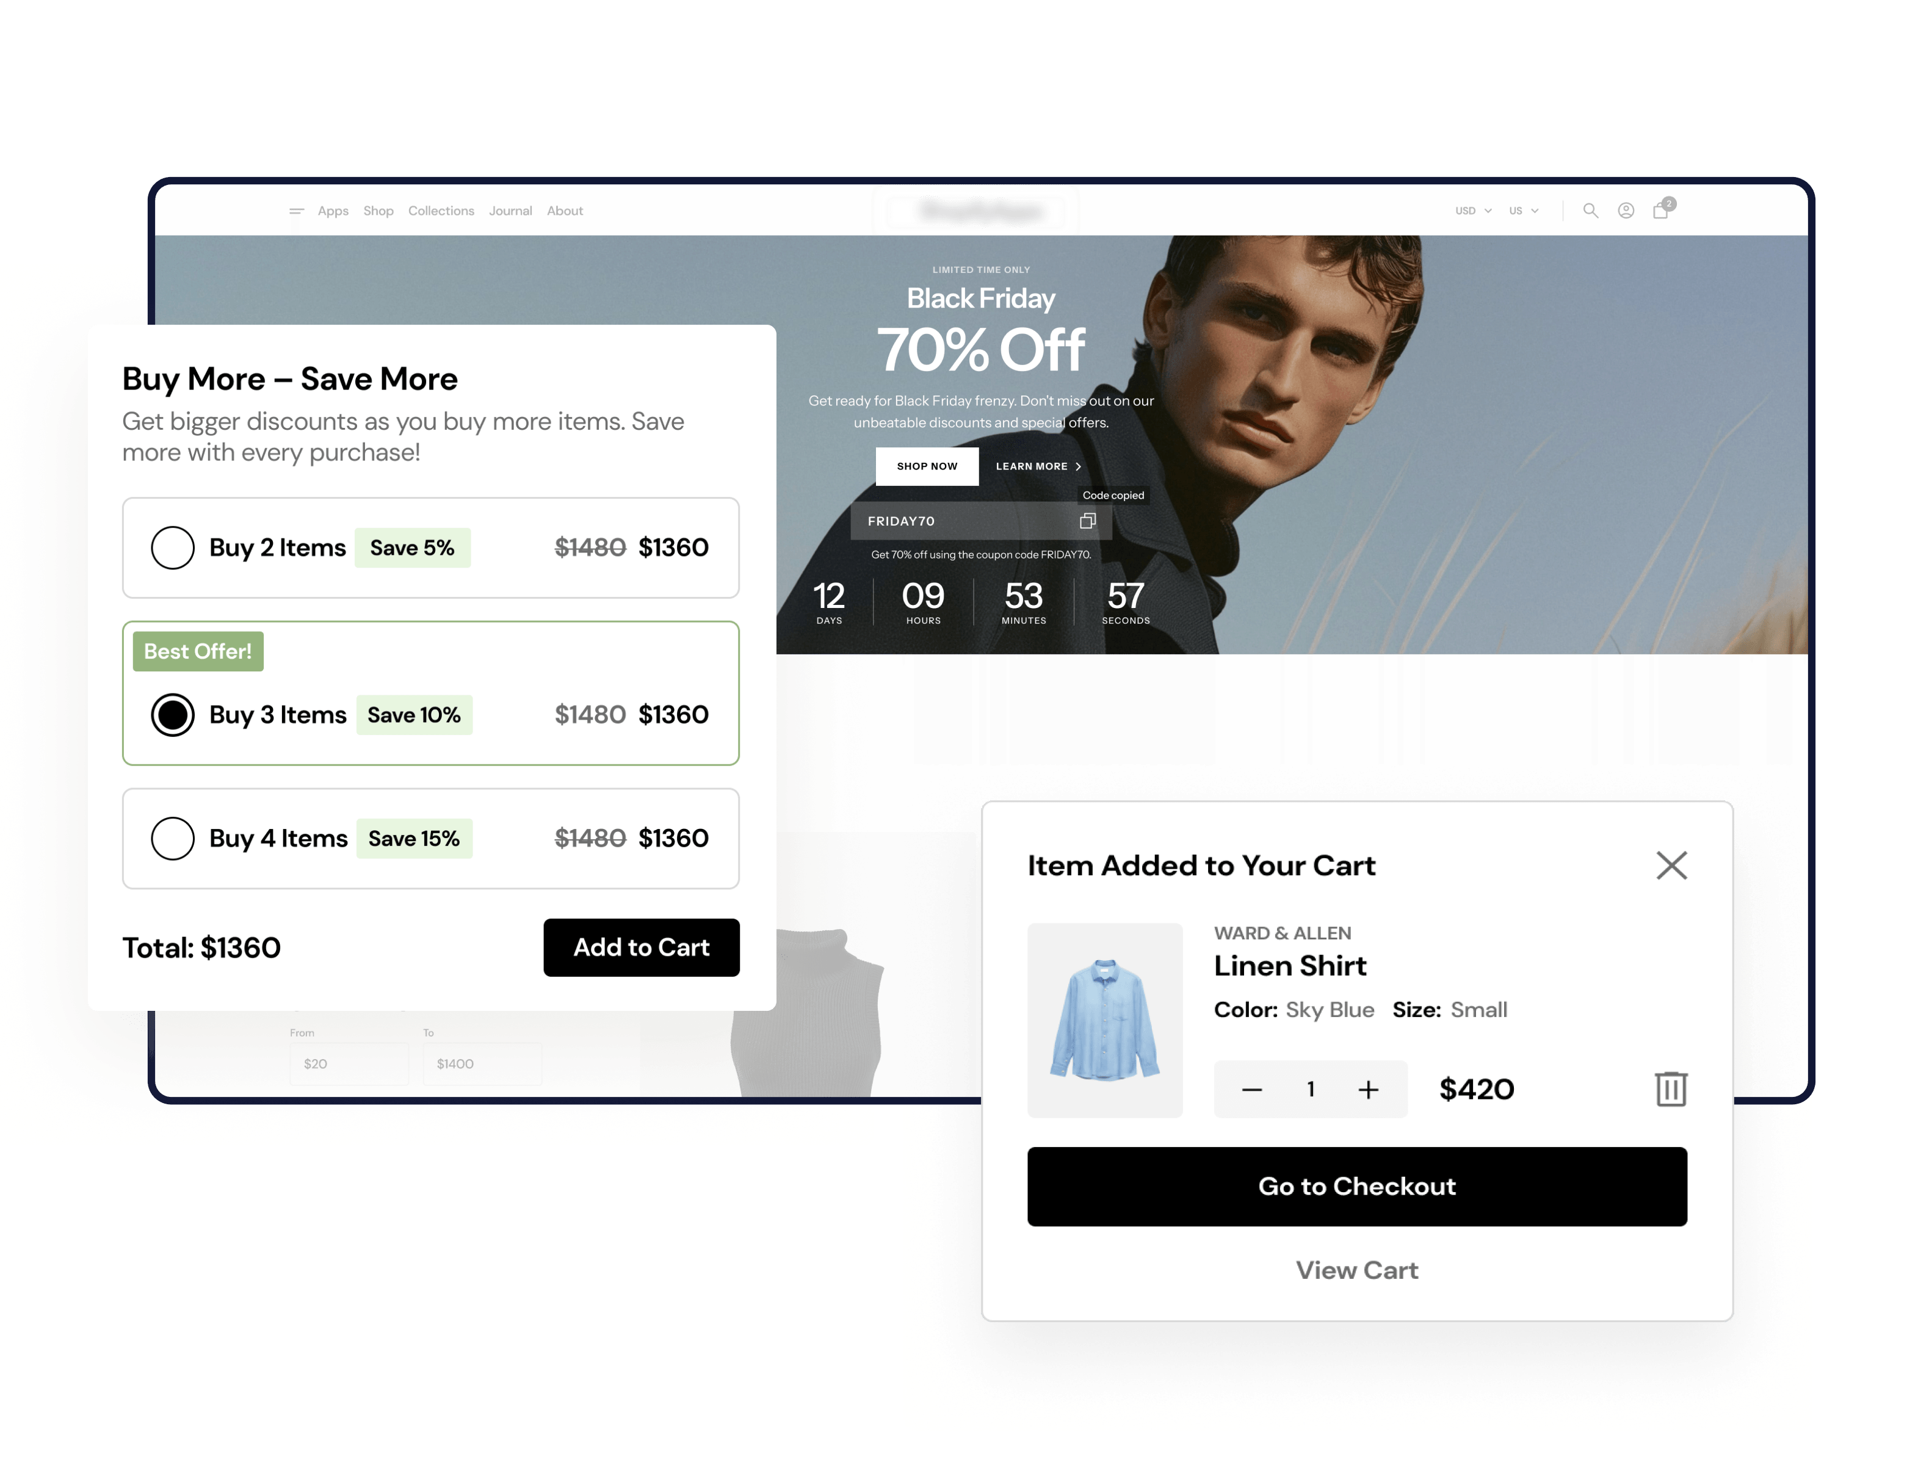
Task: Click the copy icon next to FRIDAY70
Action: click(x=1087, y=522)
